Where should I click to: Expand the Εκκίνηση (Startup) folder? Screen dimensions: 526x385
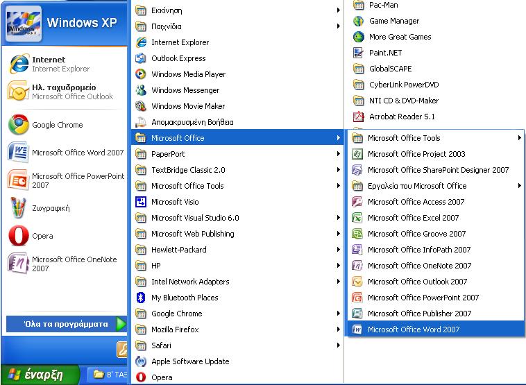pos(238,10)
